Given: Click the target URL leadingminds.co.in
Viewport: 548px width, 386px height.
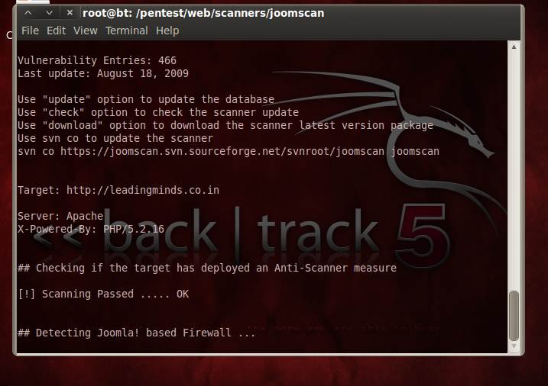Looking at the screenshot, I should pos(143,191).
